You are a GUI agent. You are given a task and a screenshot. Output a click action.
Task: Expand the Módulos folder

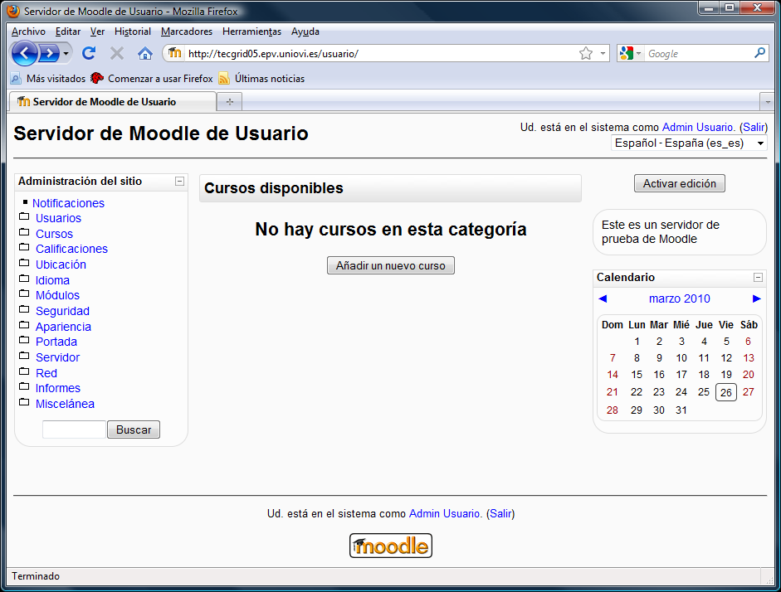coord(57,295)
